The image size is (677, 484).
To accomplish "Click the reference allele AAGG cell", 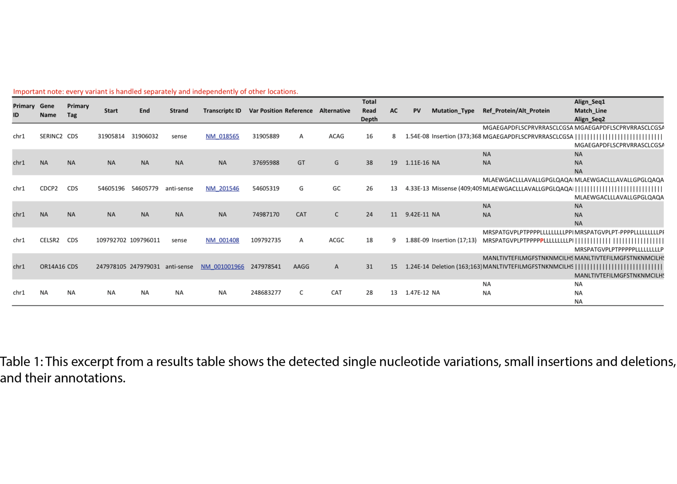I will [x=301, y=267].
